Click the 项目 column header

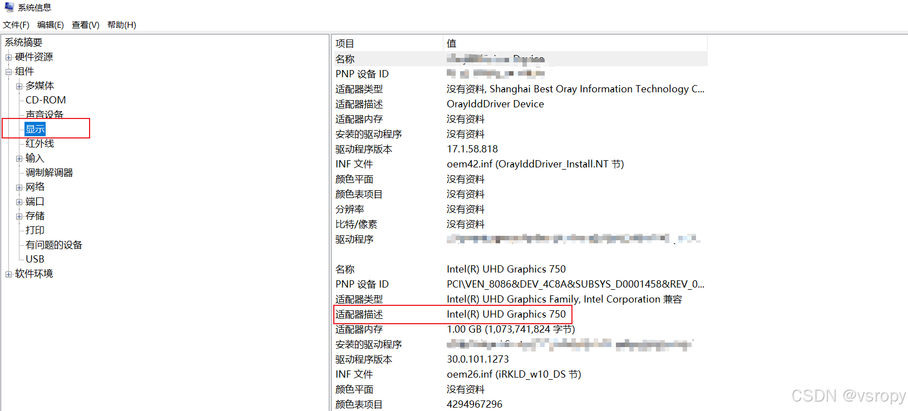(388, 43)
